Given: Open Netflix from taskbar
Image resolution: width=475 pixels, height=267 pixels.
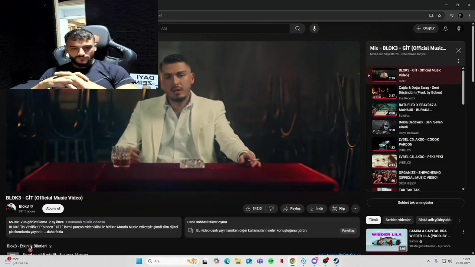Looking at the screenshot, I should (282, 261).
